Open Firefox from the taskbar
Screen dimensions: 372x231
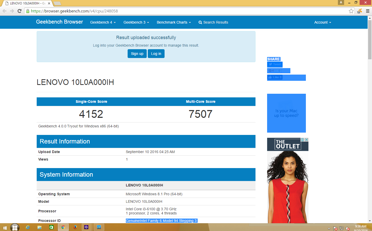coord(75,227)
